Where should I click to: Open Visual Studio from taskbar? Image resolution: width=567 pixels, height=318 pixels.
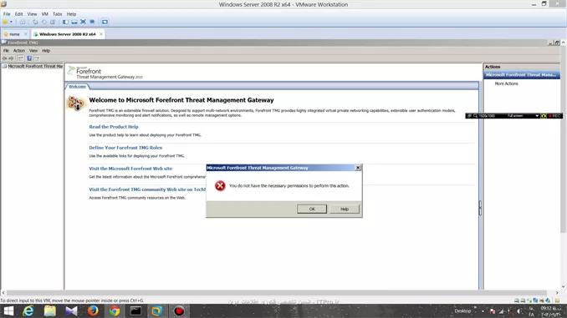click(71, 311)
